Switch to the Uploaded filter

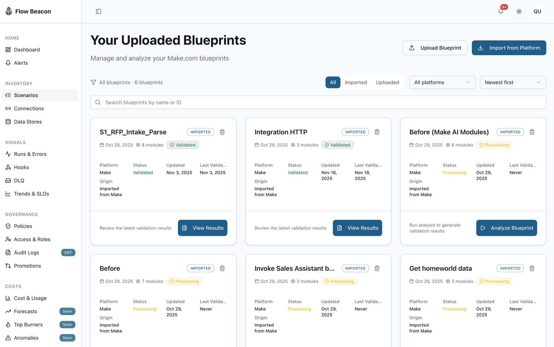click(387, 82)
